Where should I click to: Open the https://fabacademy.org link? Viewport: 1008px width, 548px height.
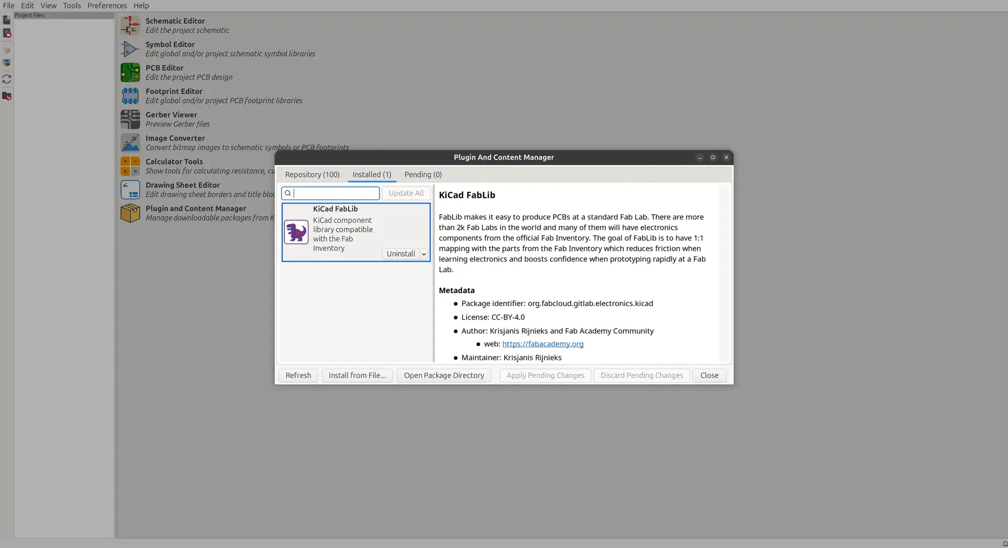pos(543,344)
